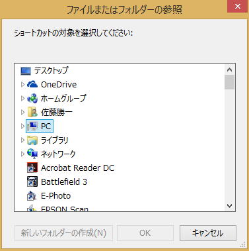Expand the 佐藤勝一 user folder node
Viewport: 249px width, 251px height.
(22, 113)
